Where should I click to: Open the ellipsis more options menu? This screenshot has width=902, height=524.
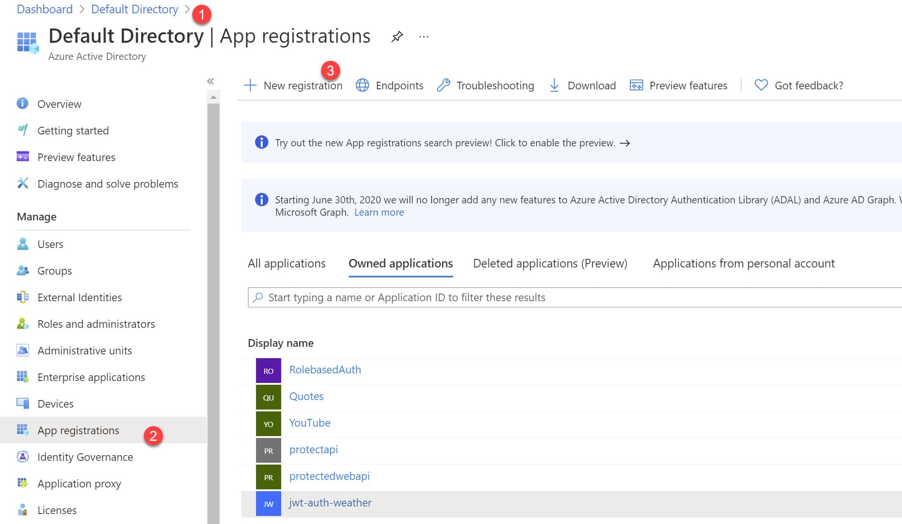click(424, 37)
